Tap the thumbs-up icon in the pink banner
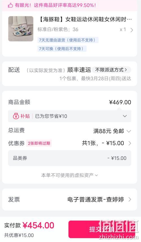This screenshot has width=141, height=242. click(10, 6)
